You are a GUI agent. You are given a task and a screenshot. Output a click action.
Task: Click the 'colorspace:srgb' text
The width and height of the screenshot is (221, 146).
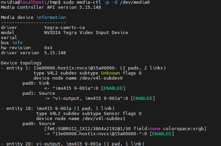pos(183,129)
